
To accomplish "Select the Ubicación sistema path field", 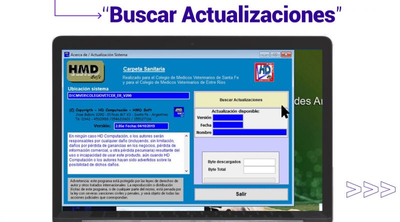I will pos(128,96).
